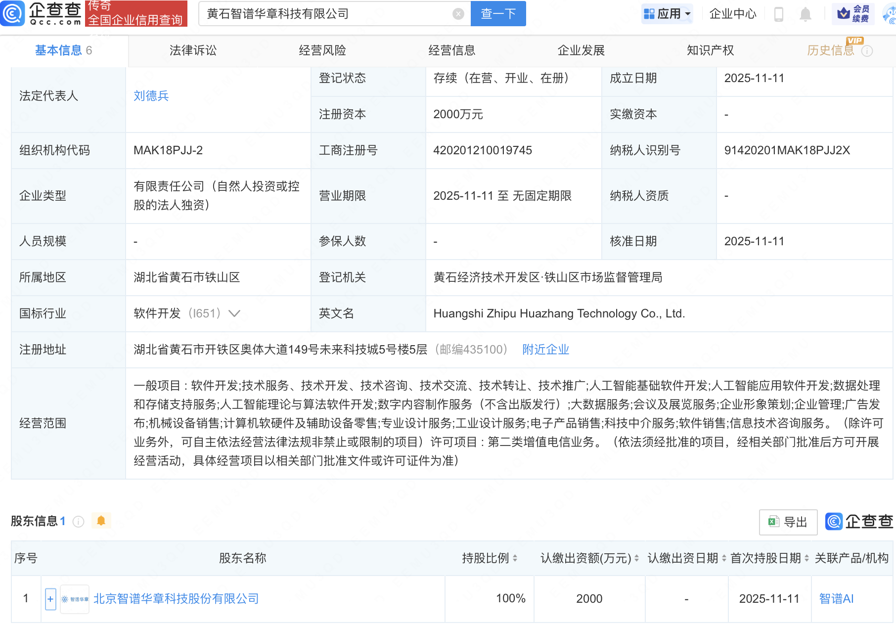Sort shareholders by 持股比例
This screenshot has height=624, width=896.
[515, 558]
